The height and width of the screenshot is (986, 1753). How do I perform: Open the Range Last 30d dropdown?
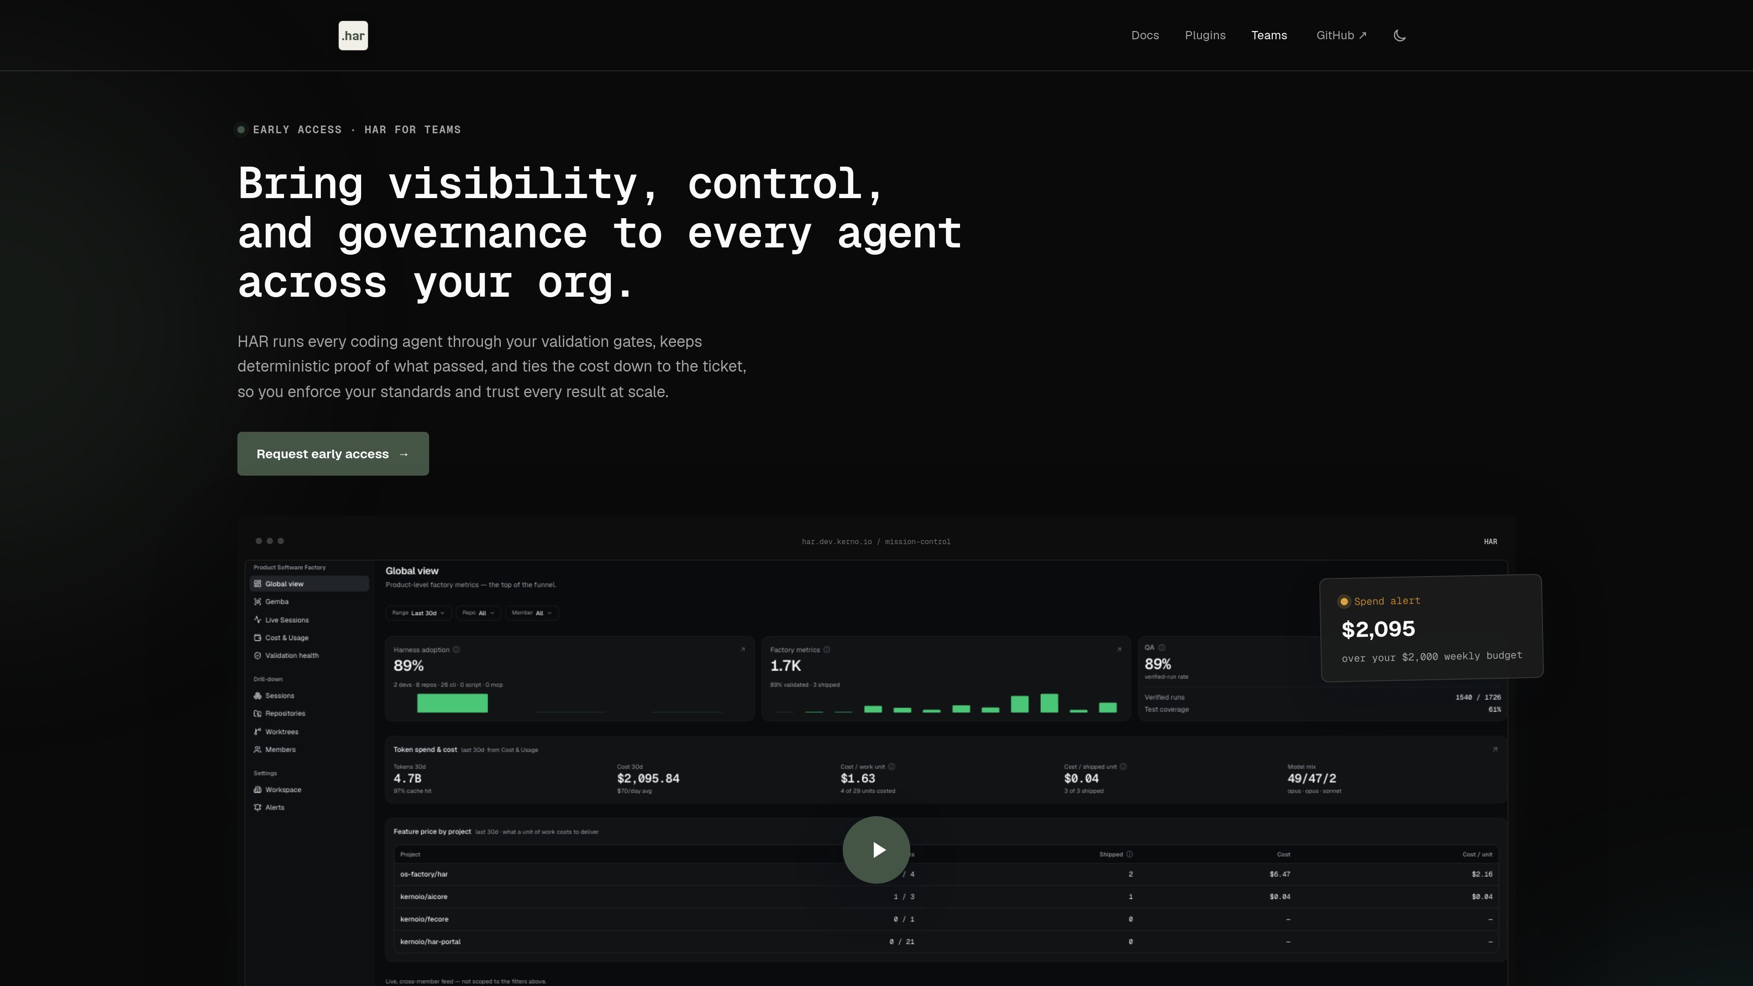(x=419, y=613)
